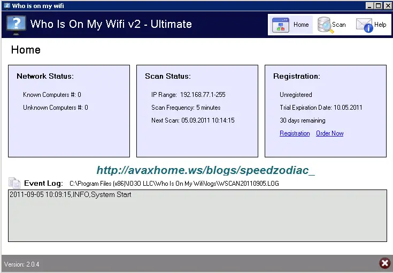Screen dimensions: 393x273
Task: Maximize the Who is on my wifi window
Action: pyautogui.click(x=379, y=5)
